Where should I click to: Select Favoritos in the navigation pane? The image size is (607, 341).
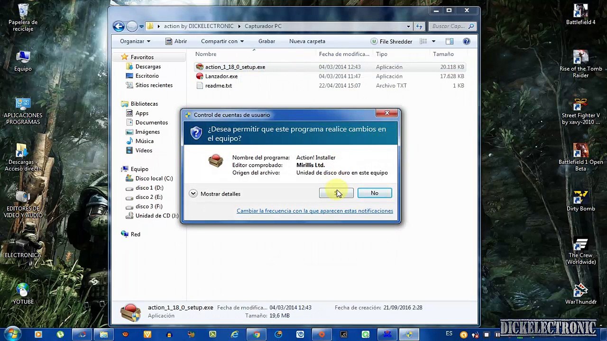tap(142, 57)
